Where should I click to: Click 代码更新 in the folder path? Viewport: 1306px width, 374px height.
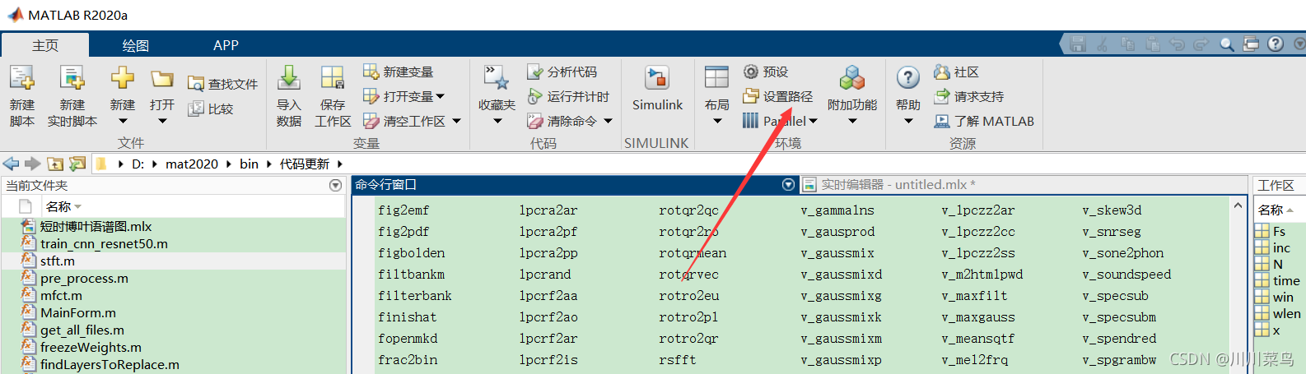click(x=305, y=164)
